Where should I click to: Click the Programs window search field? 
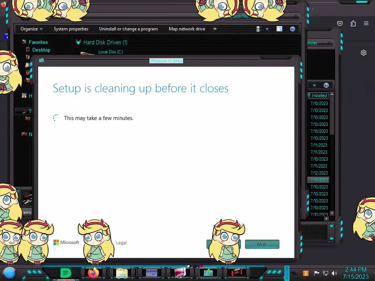click(319, 43)
